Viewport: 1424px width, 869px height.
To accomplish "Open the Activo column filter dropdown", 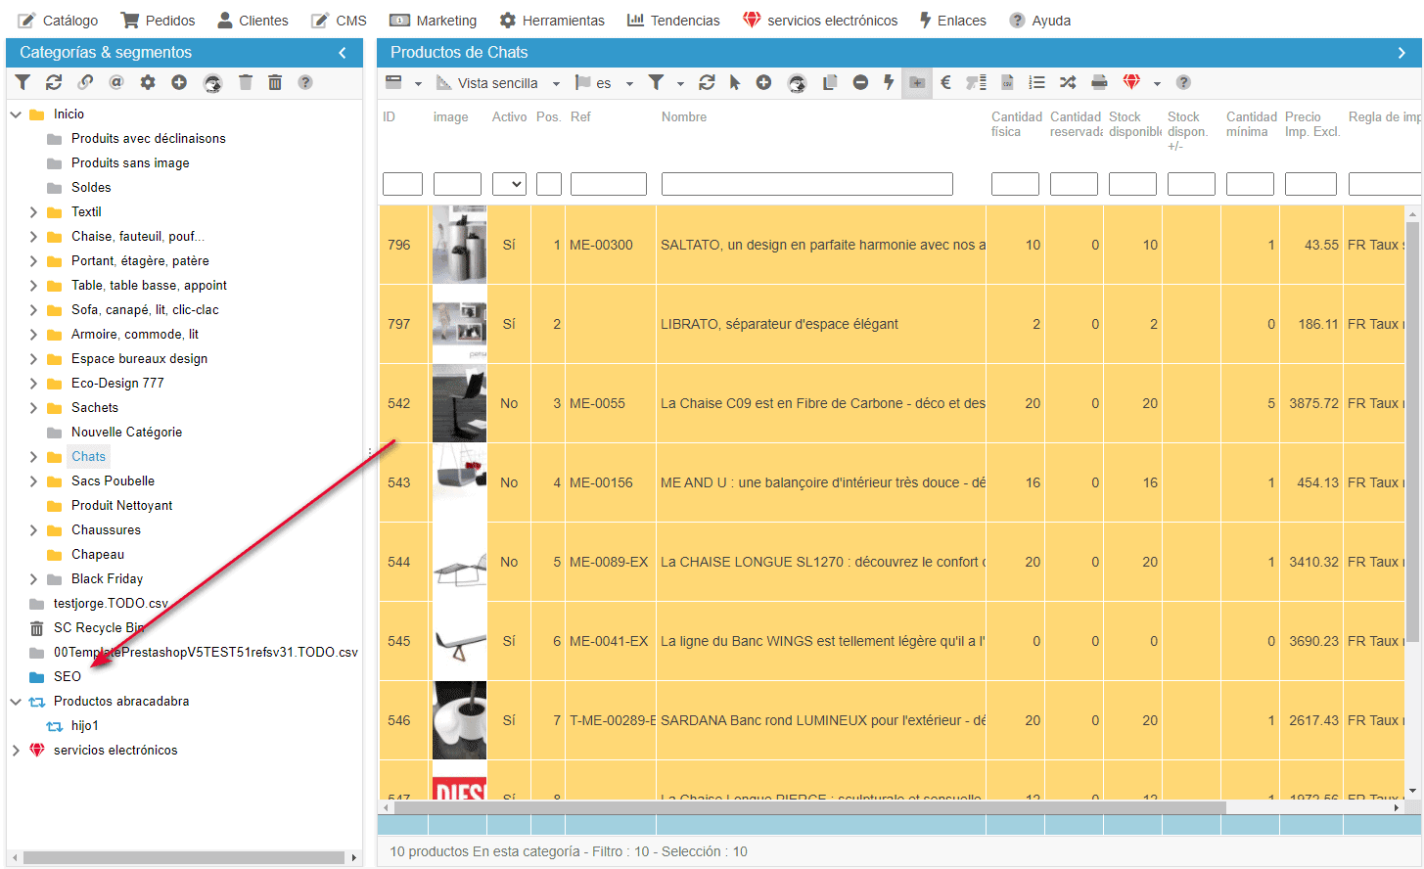I will pos(509,184).
